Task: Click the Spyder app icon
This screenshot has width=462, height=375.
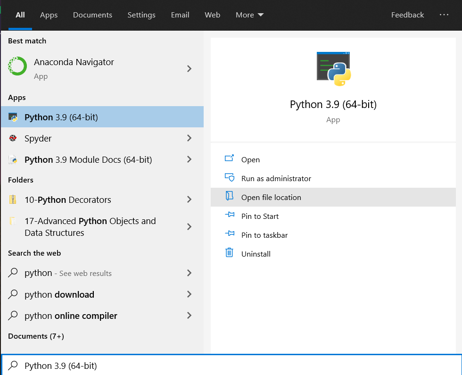Action: pos(14,138)
